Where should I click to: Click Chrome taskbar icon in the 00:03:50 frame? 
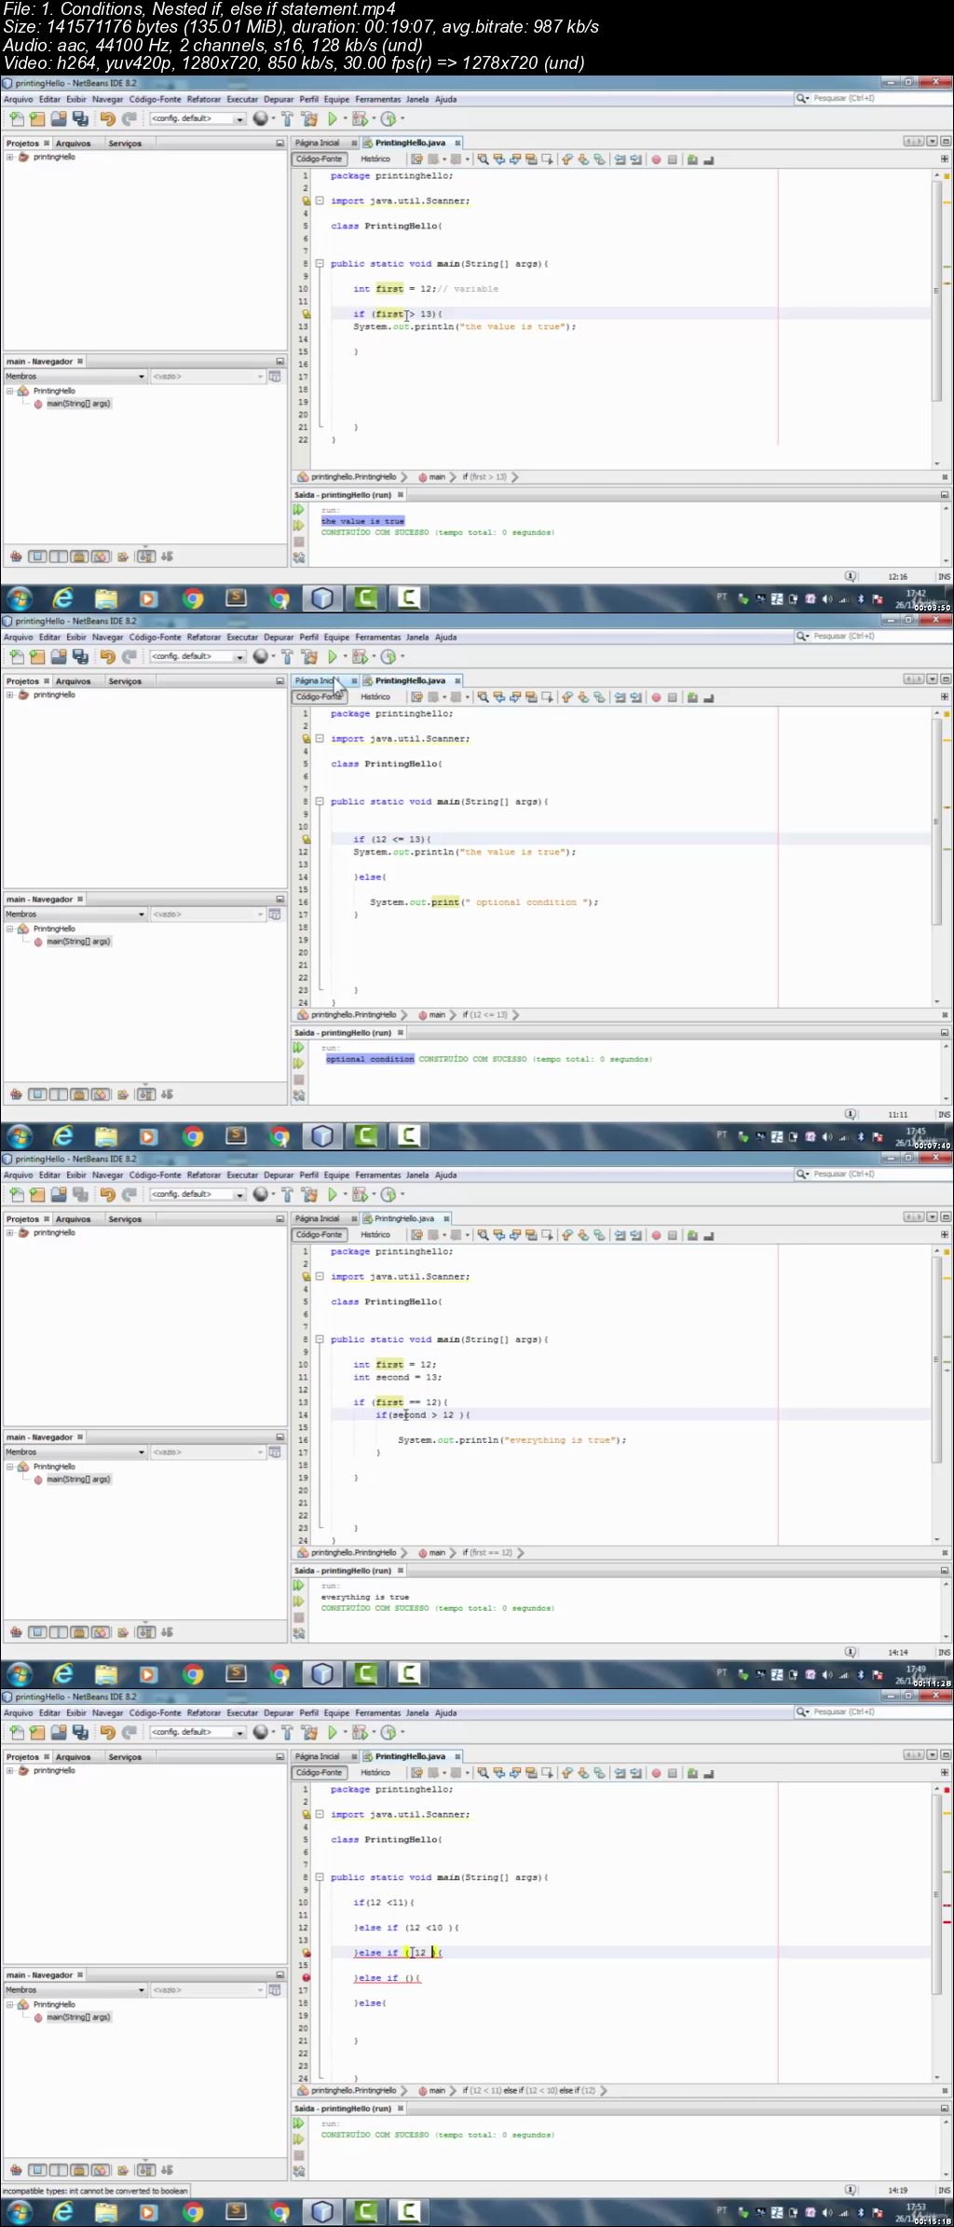[193, 598]
